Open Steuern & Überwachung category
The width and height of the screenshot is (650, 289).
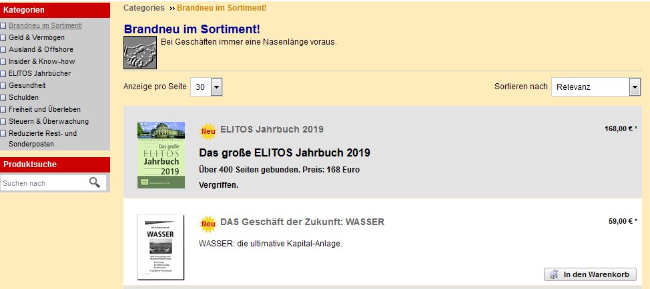[49, 121]
